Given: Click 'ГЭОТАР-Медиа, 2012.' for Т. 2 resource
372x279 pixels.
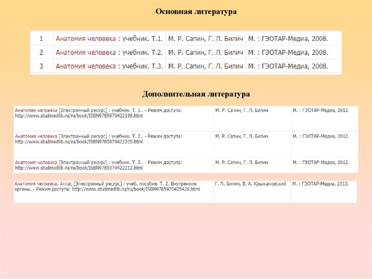Looking at the screenshot, I should tap(326, 137).
